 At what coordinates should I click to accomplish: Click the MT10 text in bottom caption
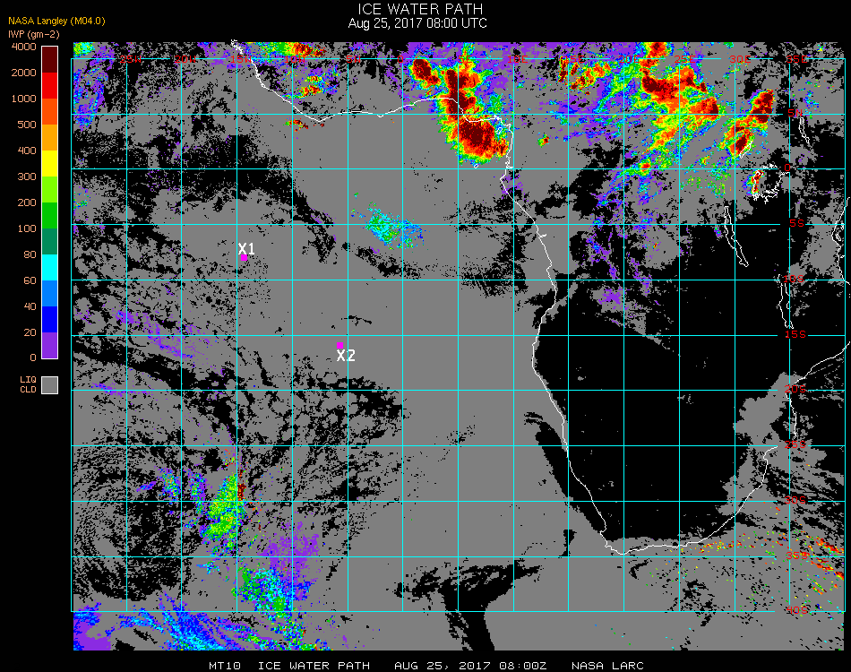[x=225, y=666]
